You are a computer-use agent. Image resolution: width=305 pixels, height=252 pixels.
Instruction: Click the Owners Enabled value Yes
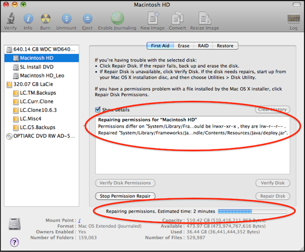pyautogui.click(x=82, y=232)
